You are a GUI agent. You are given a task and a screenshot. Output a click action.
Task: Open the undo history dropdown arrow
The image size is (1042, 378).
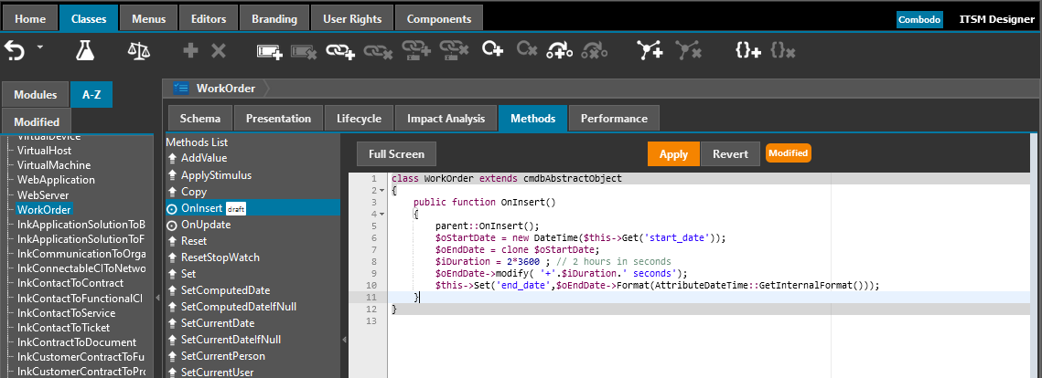(x=40, y=47)
